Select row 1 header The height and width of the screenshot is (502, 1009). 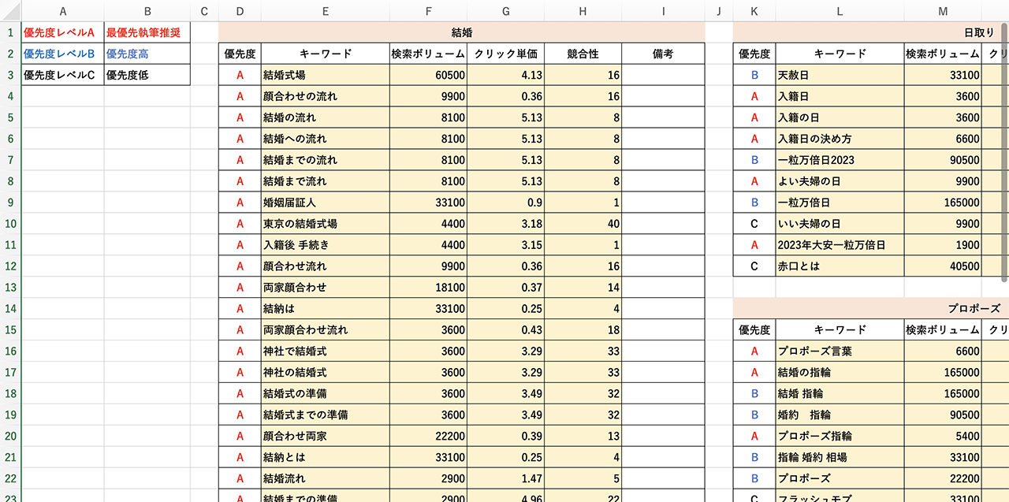tap(10, 32)
